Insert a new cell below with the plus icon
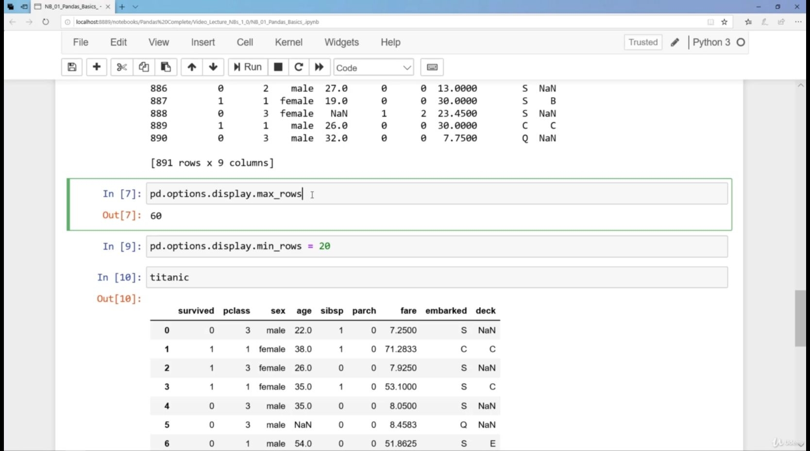Viewport: 810px width, 451px height. coord(97,67)
